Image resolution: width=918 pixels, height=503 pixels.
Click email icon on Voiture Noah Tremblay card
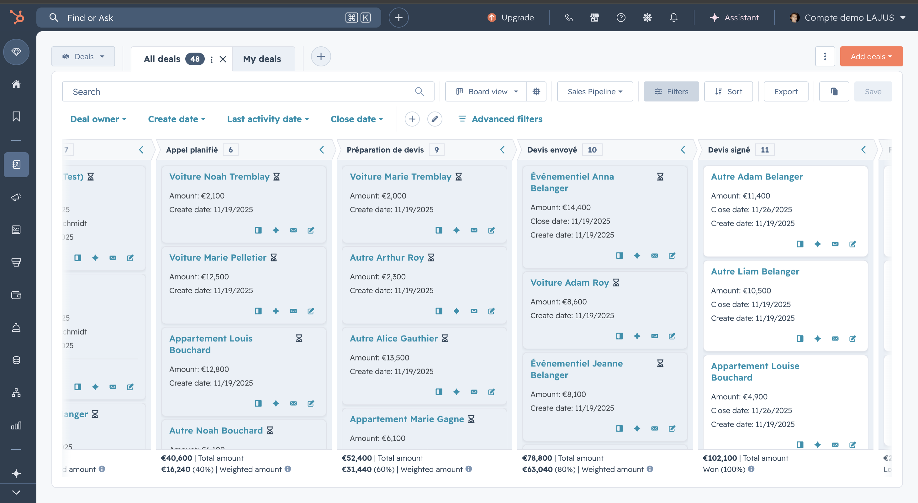click(293, 230)
